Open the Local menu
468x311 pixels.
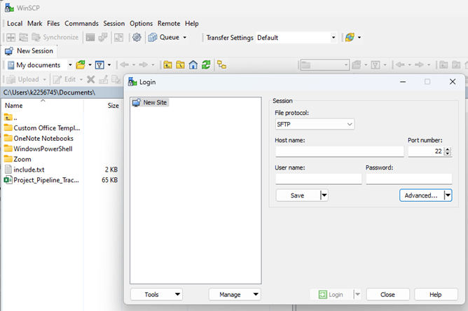click(x=15, y=23)
